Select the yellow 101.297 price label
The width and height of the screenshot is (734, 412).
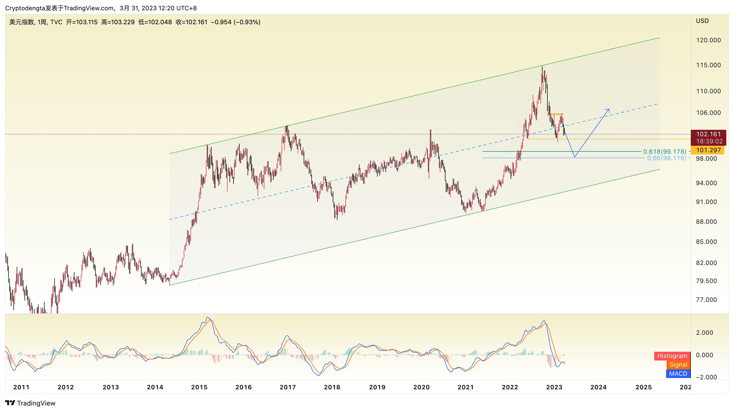(708, 150)
